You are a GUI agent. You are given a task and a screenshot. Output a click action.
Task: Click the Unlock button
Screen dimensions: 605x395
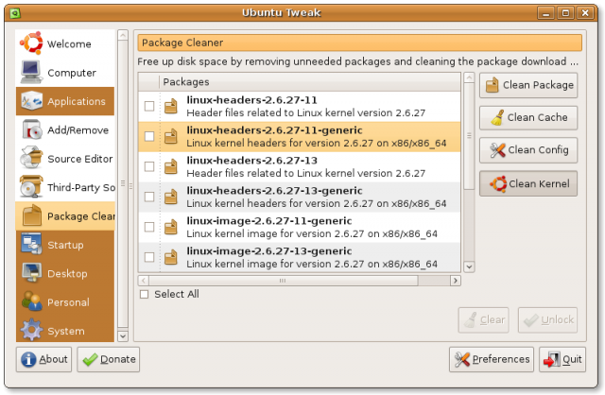[x=547, y=319]
